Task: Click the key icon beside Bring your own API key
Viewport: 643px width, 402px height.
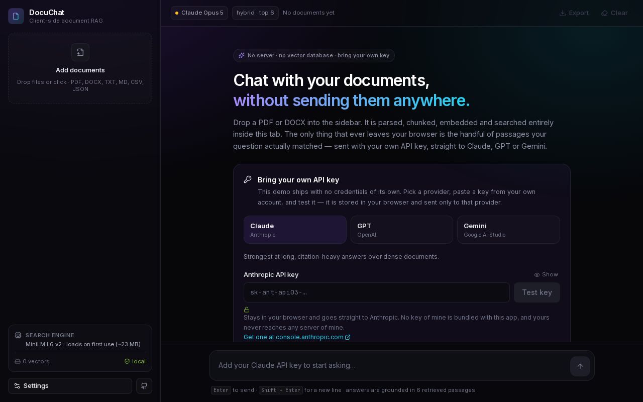Action: point(248,179)
